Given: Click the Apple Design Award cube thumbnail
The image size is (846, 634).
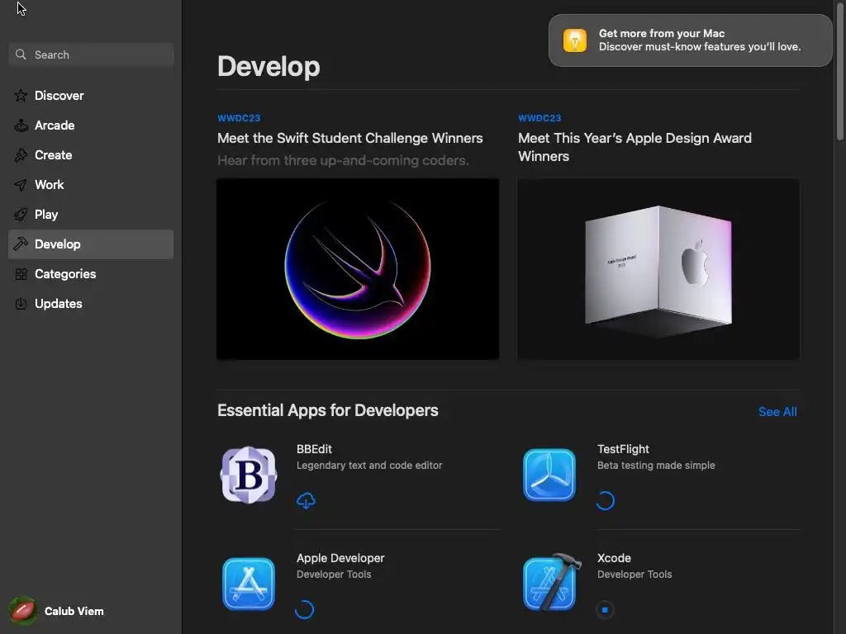Looking at the screenshot, I should pyautogui.click(x=658, y=269).
